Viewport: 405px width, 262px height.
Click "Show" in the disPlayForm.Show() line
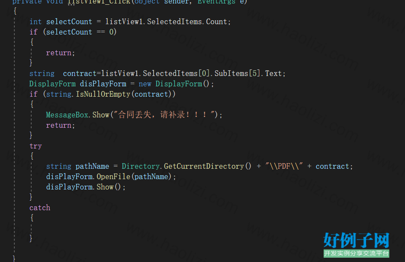(x=105, y=187)
